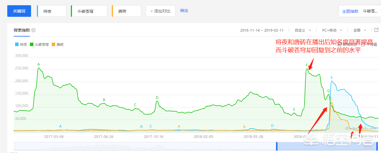Open the 主题指数 tab
This screenshot has height=153, width=381.
coord(350,11)
